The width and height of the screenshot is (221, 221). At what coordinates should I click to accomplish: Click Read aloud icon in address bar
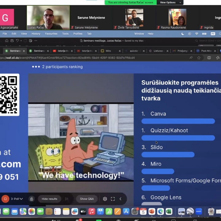coord(191,58)
